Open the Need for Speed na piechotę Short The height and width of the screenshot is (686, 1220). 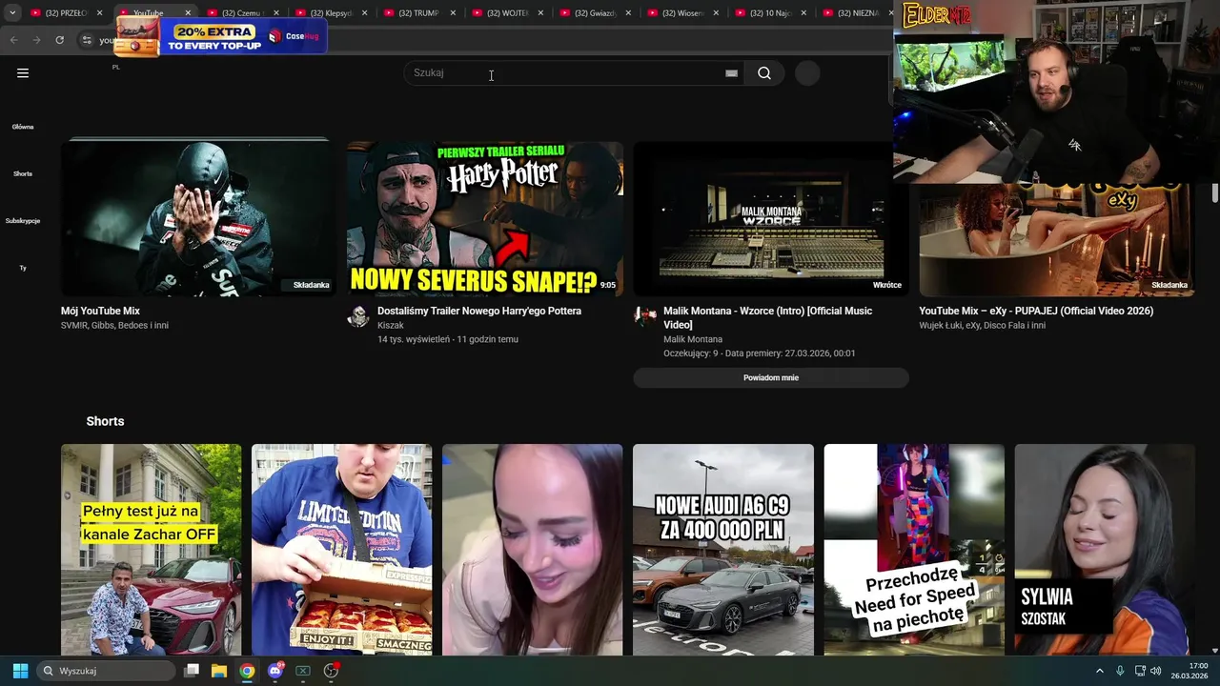(914, 550)
